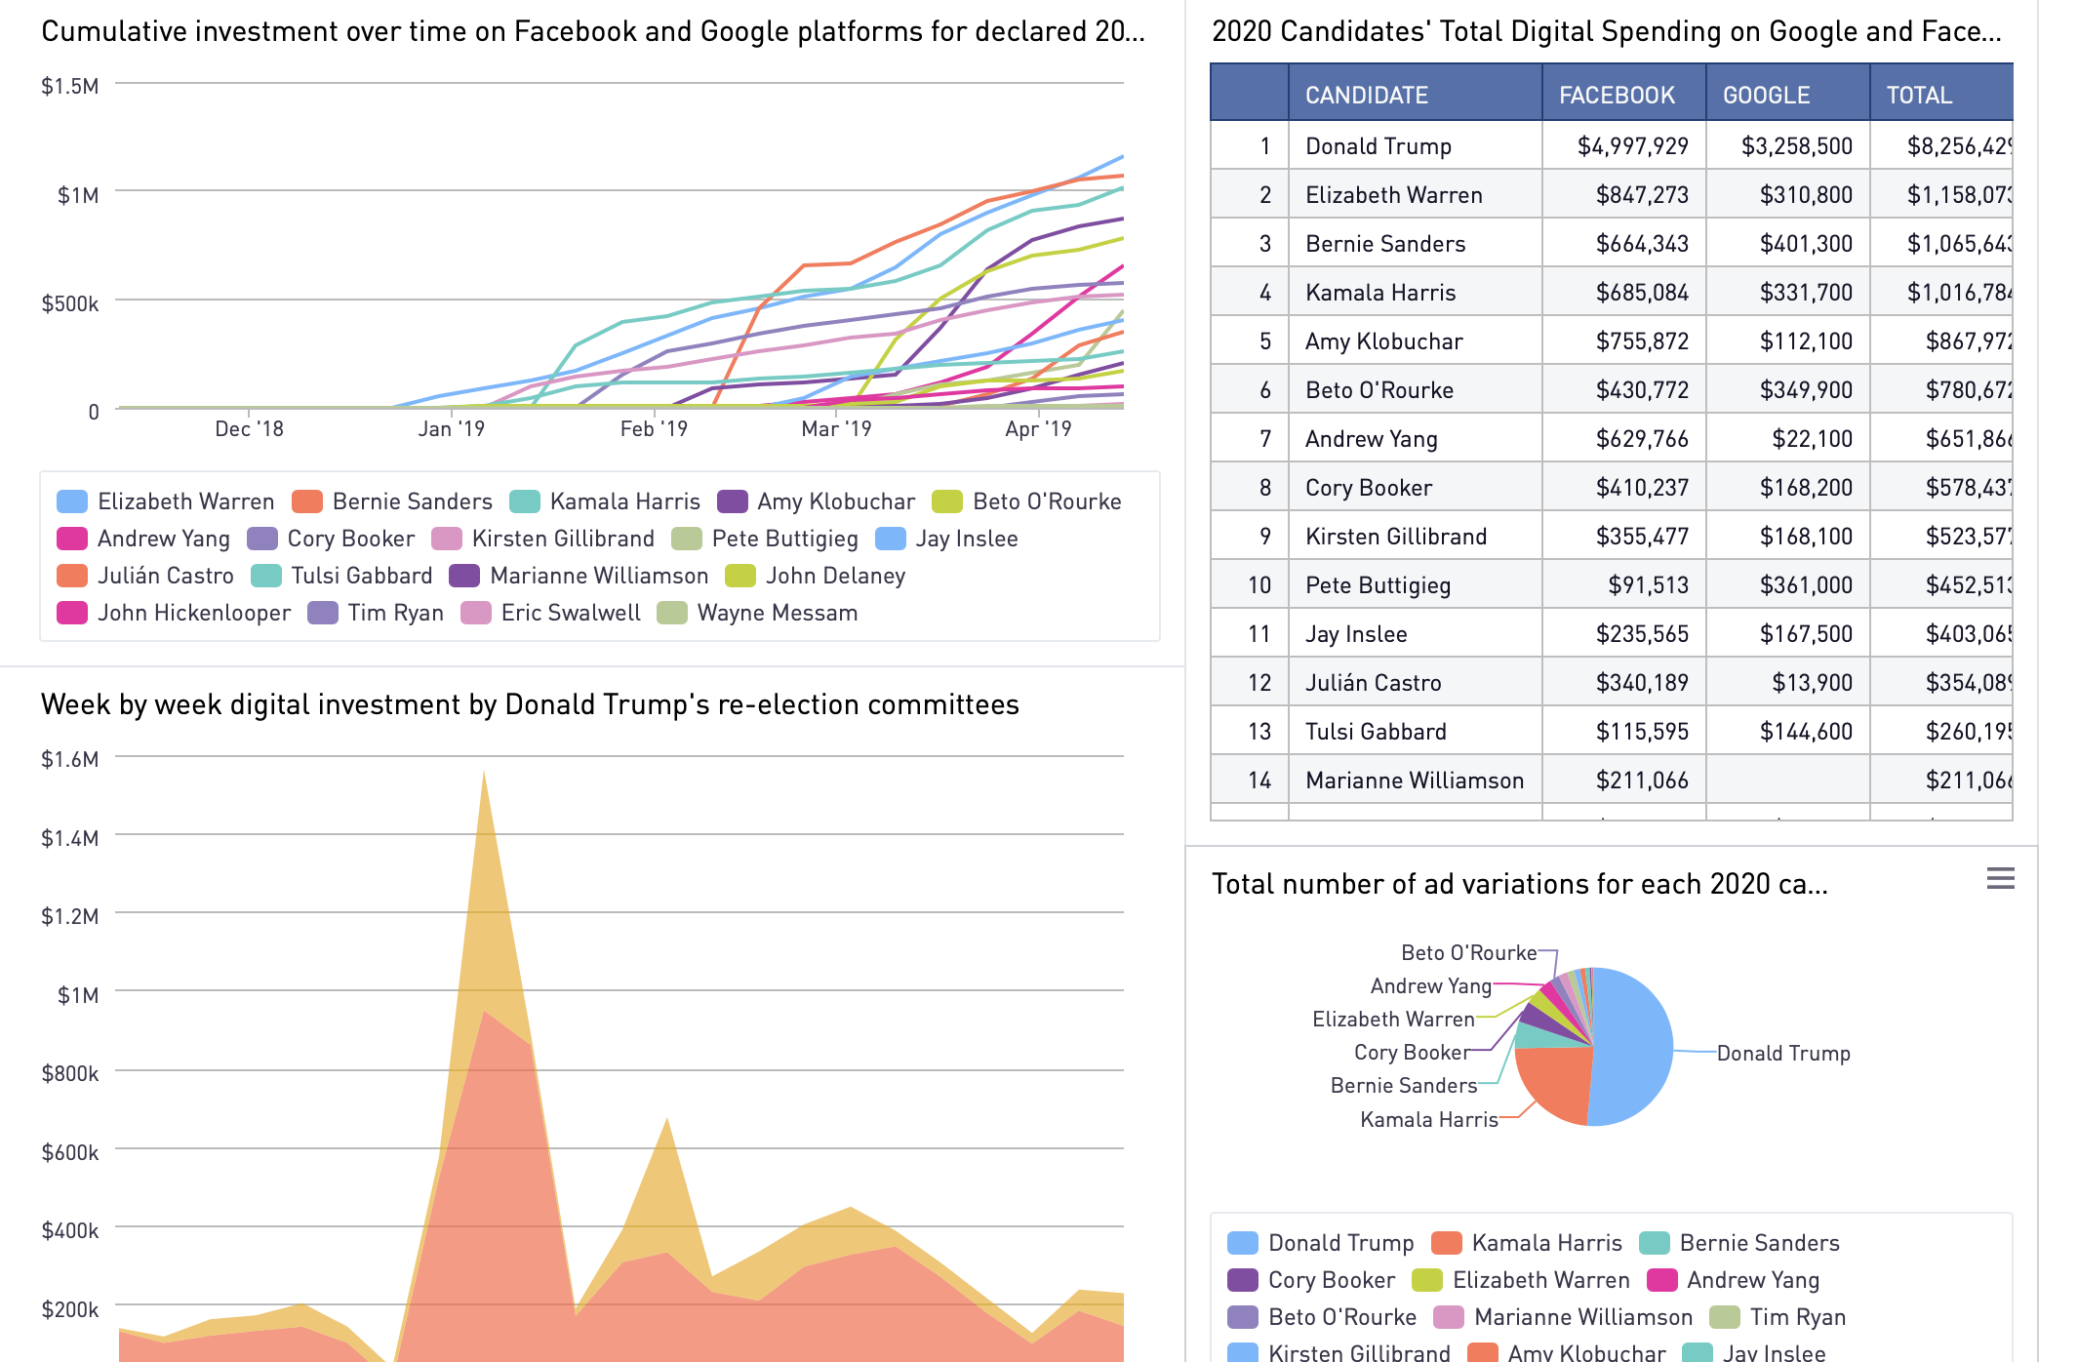Viewport: 2078px width, 1362px height.
Task: Select Donald Trump row name in table
Action: [x=1379, y=146]
